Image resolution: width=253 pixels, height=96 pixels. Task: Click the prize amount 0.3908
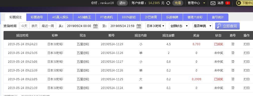(x=197, y=79)
